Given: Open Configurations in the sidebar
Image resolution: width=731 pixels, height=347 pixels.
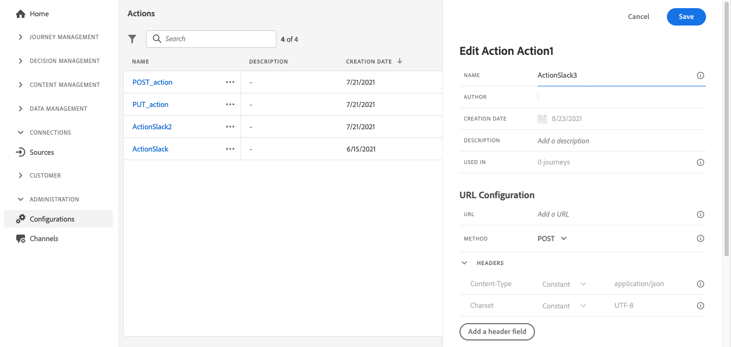Looking at the screenshot, I should [52, 219].
